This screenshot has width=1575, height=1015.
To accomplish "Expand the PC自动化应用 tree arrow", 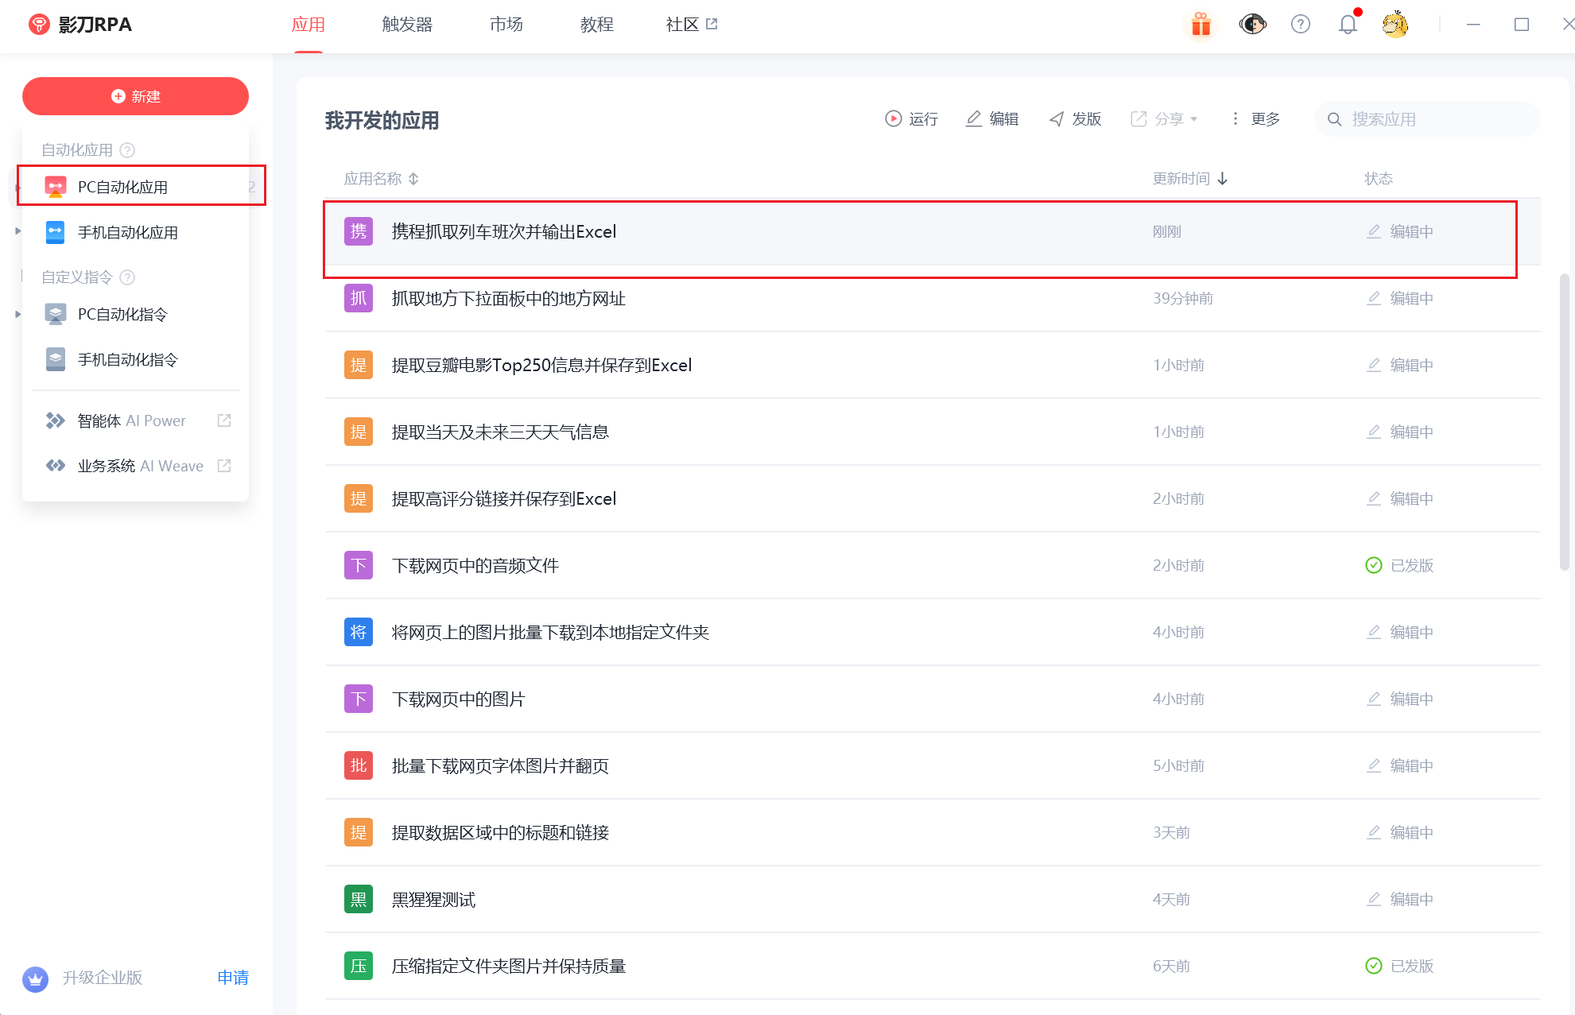I will tap(17, 188).
